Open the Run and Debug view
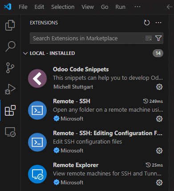The height and width of the screenshot is (191, 174). 10,89
